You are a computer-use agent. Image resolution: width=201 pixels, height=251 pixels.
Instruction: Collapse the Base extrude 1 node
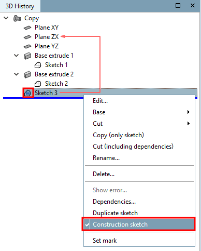[17, 56]
